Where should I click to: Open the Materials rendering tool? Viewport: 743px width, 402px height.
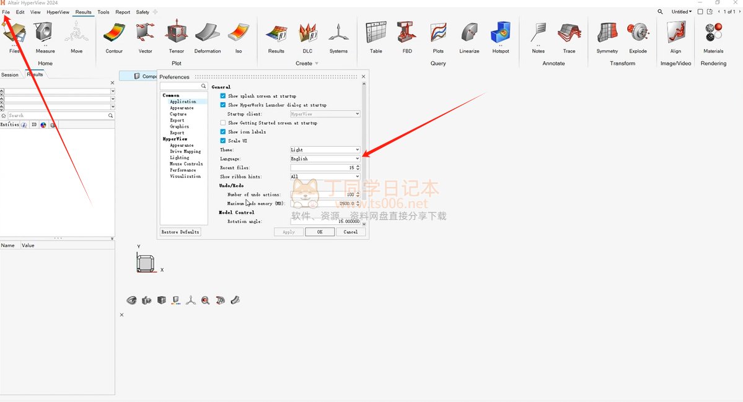coord(713,37)
